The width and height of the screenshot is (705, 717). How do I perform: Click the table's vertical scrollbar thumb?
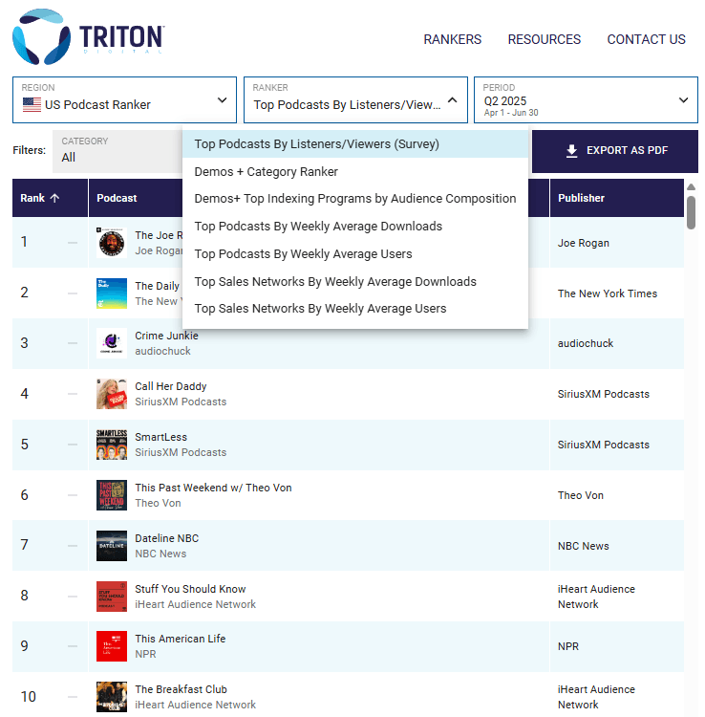pos(691,212)
